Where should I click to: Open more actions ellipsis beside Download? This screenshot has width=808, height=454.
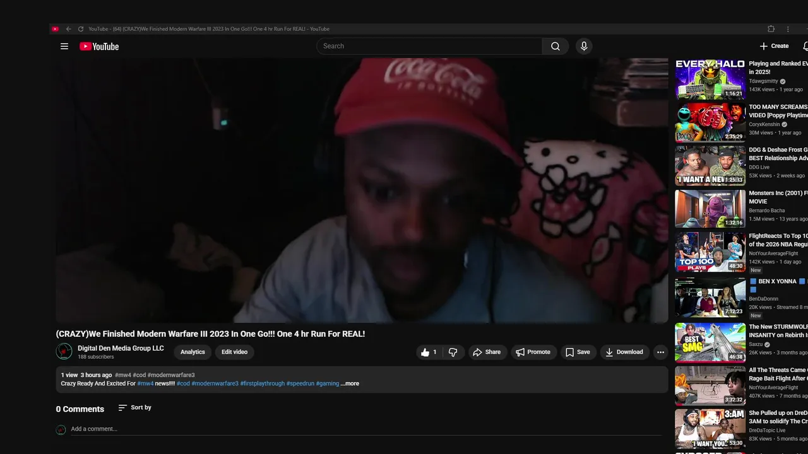coord(660,352)
